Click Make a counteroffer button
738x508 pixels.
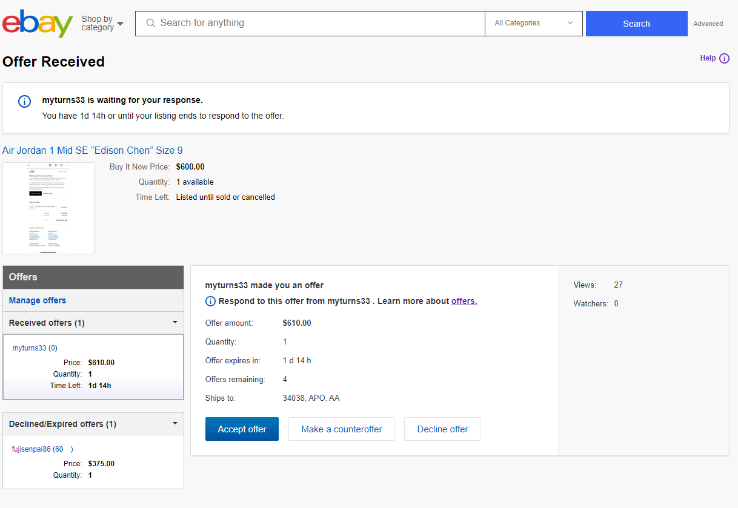tap(341, 429)
